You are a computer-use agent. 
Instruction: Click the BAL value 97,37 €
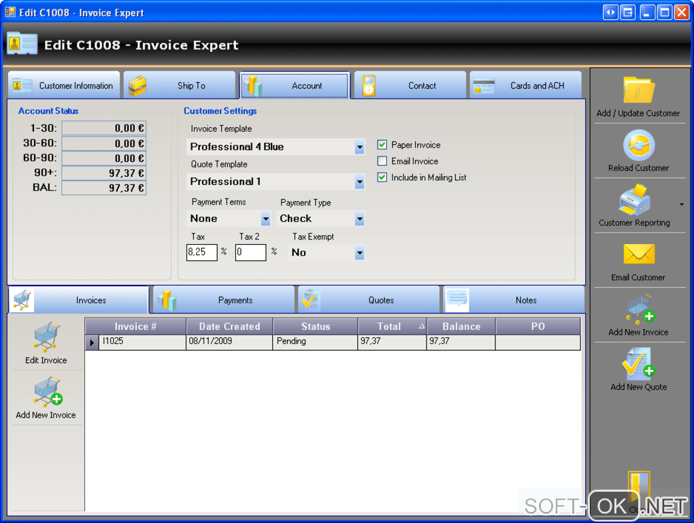click(104, 188)
